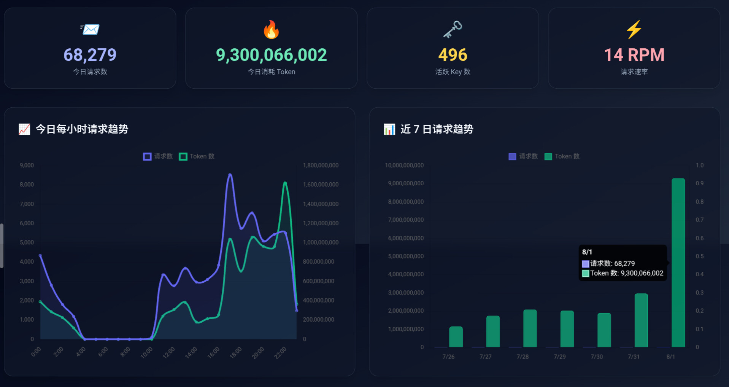Click the 活跃 Key 数 label
729x387 pixels.
[x=453, y=72]
